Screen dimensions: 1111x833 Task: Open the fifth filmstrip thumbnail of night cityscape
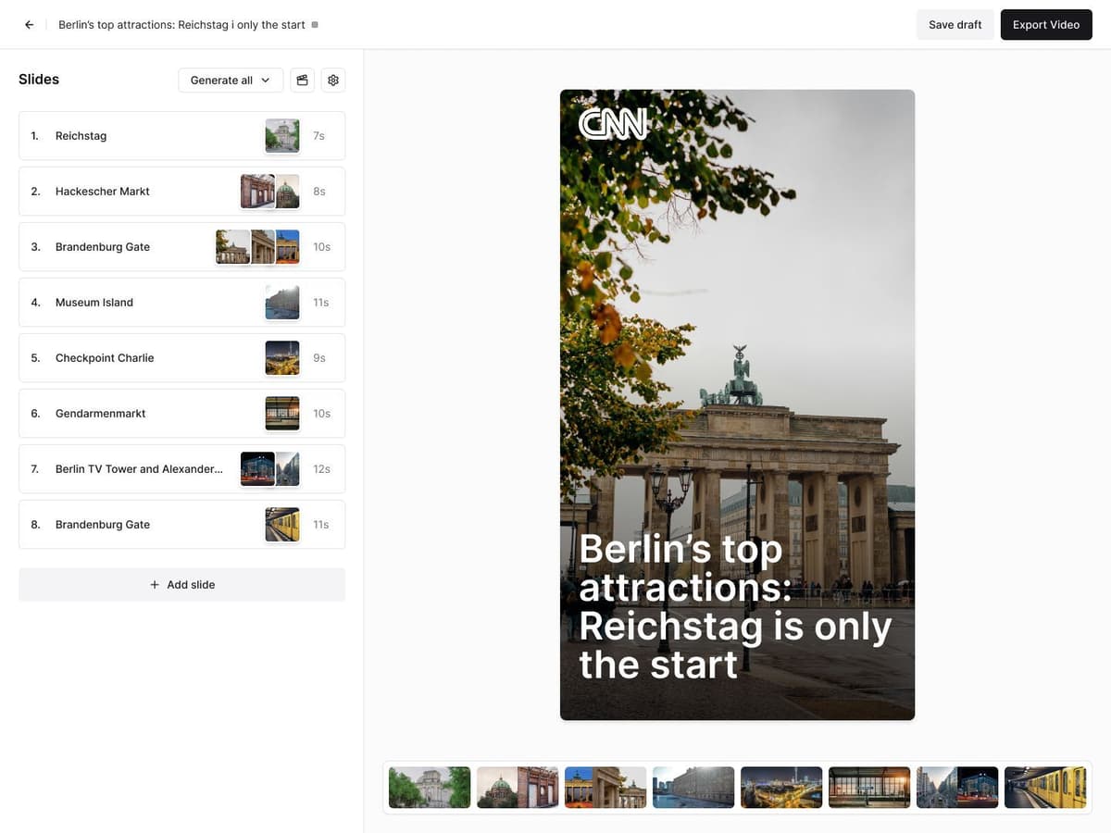click(781, 788)
